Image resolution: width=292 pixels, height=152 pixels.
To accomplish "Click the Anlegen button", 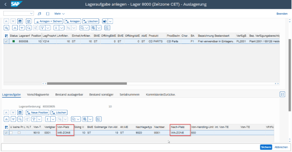I will pyautogui.click(x=73, y=21).
